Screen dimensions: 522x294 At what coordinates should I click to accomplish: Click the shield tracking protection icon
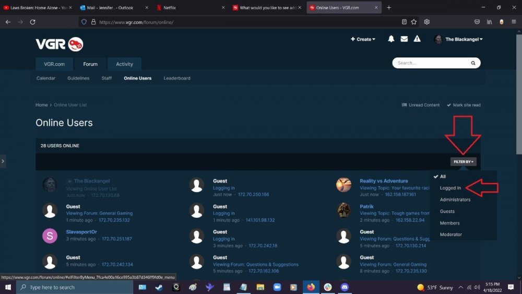(84, 22)
